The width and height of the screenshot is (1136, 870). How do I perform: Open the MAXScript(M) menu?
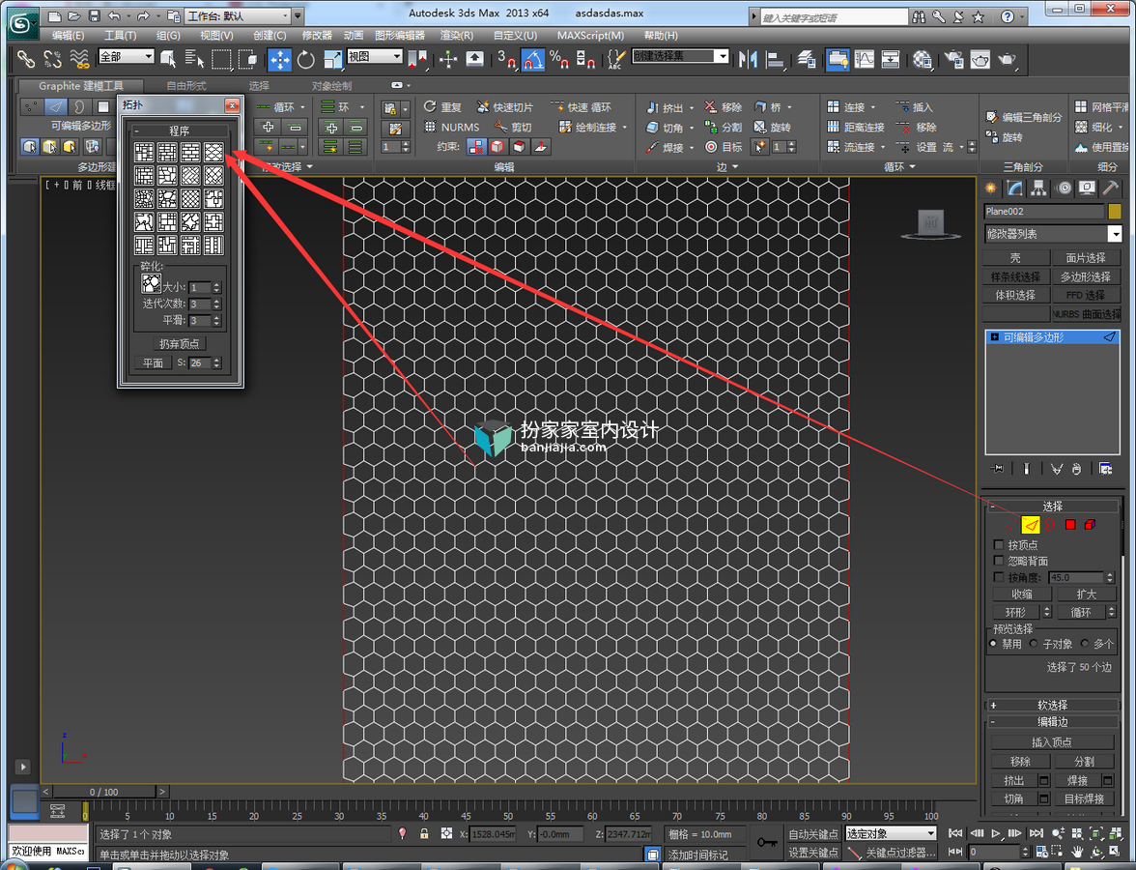point(590,35)
